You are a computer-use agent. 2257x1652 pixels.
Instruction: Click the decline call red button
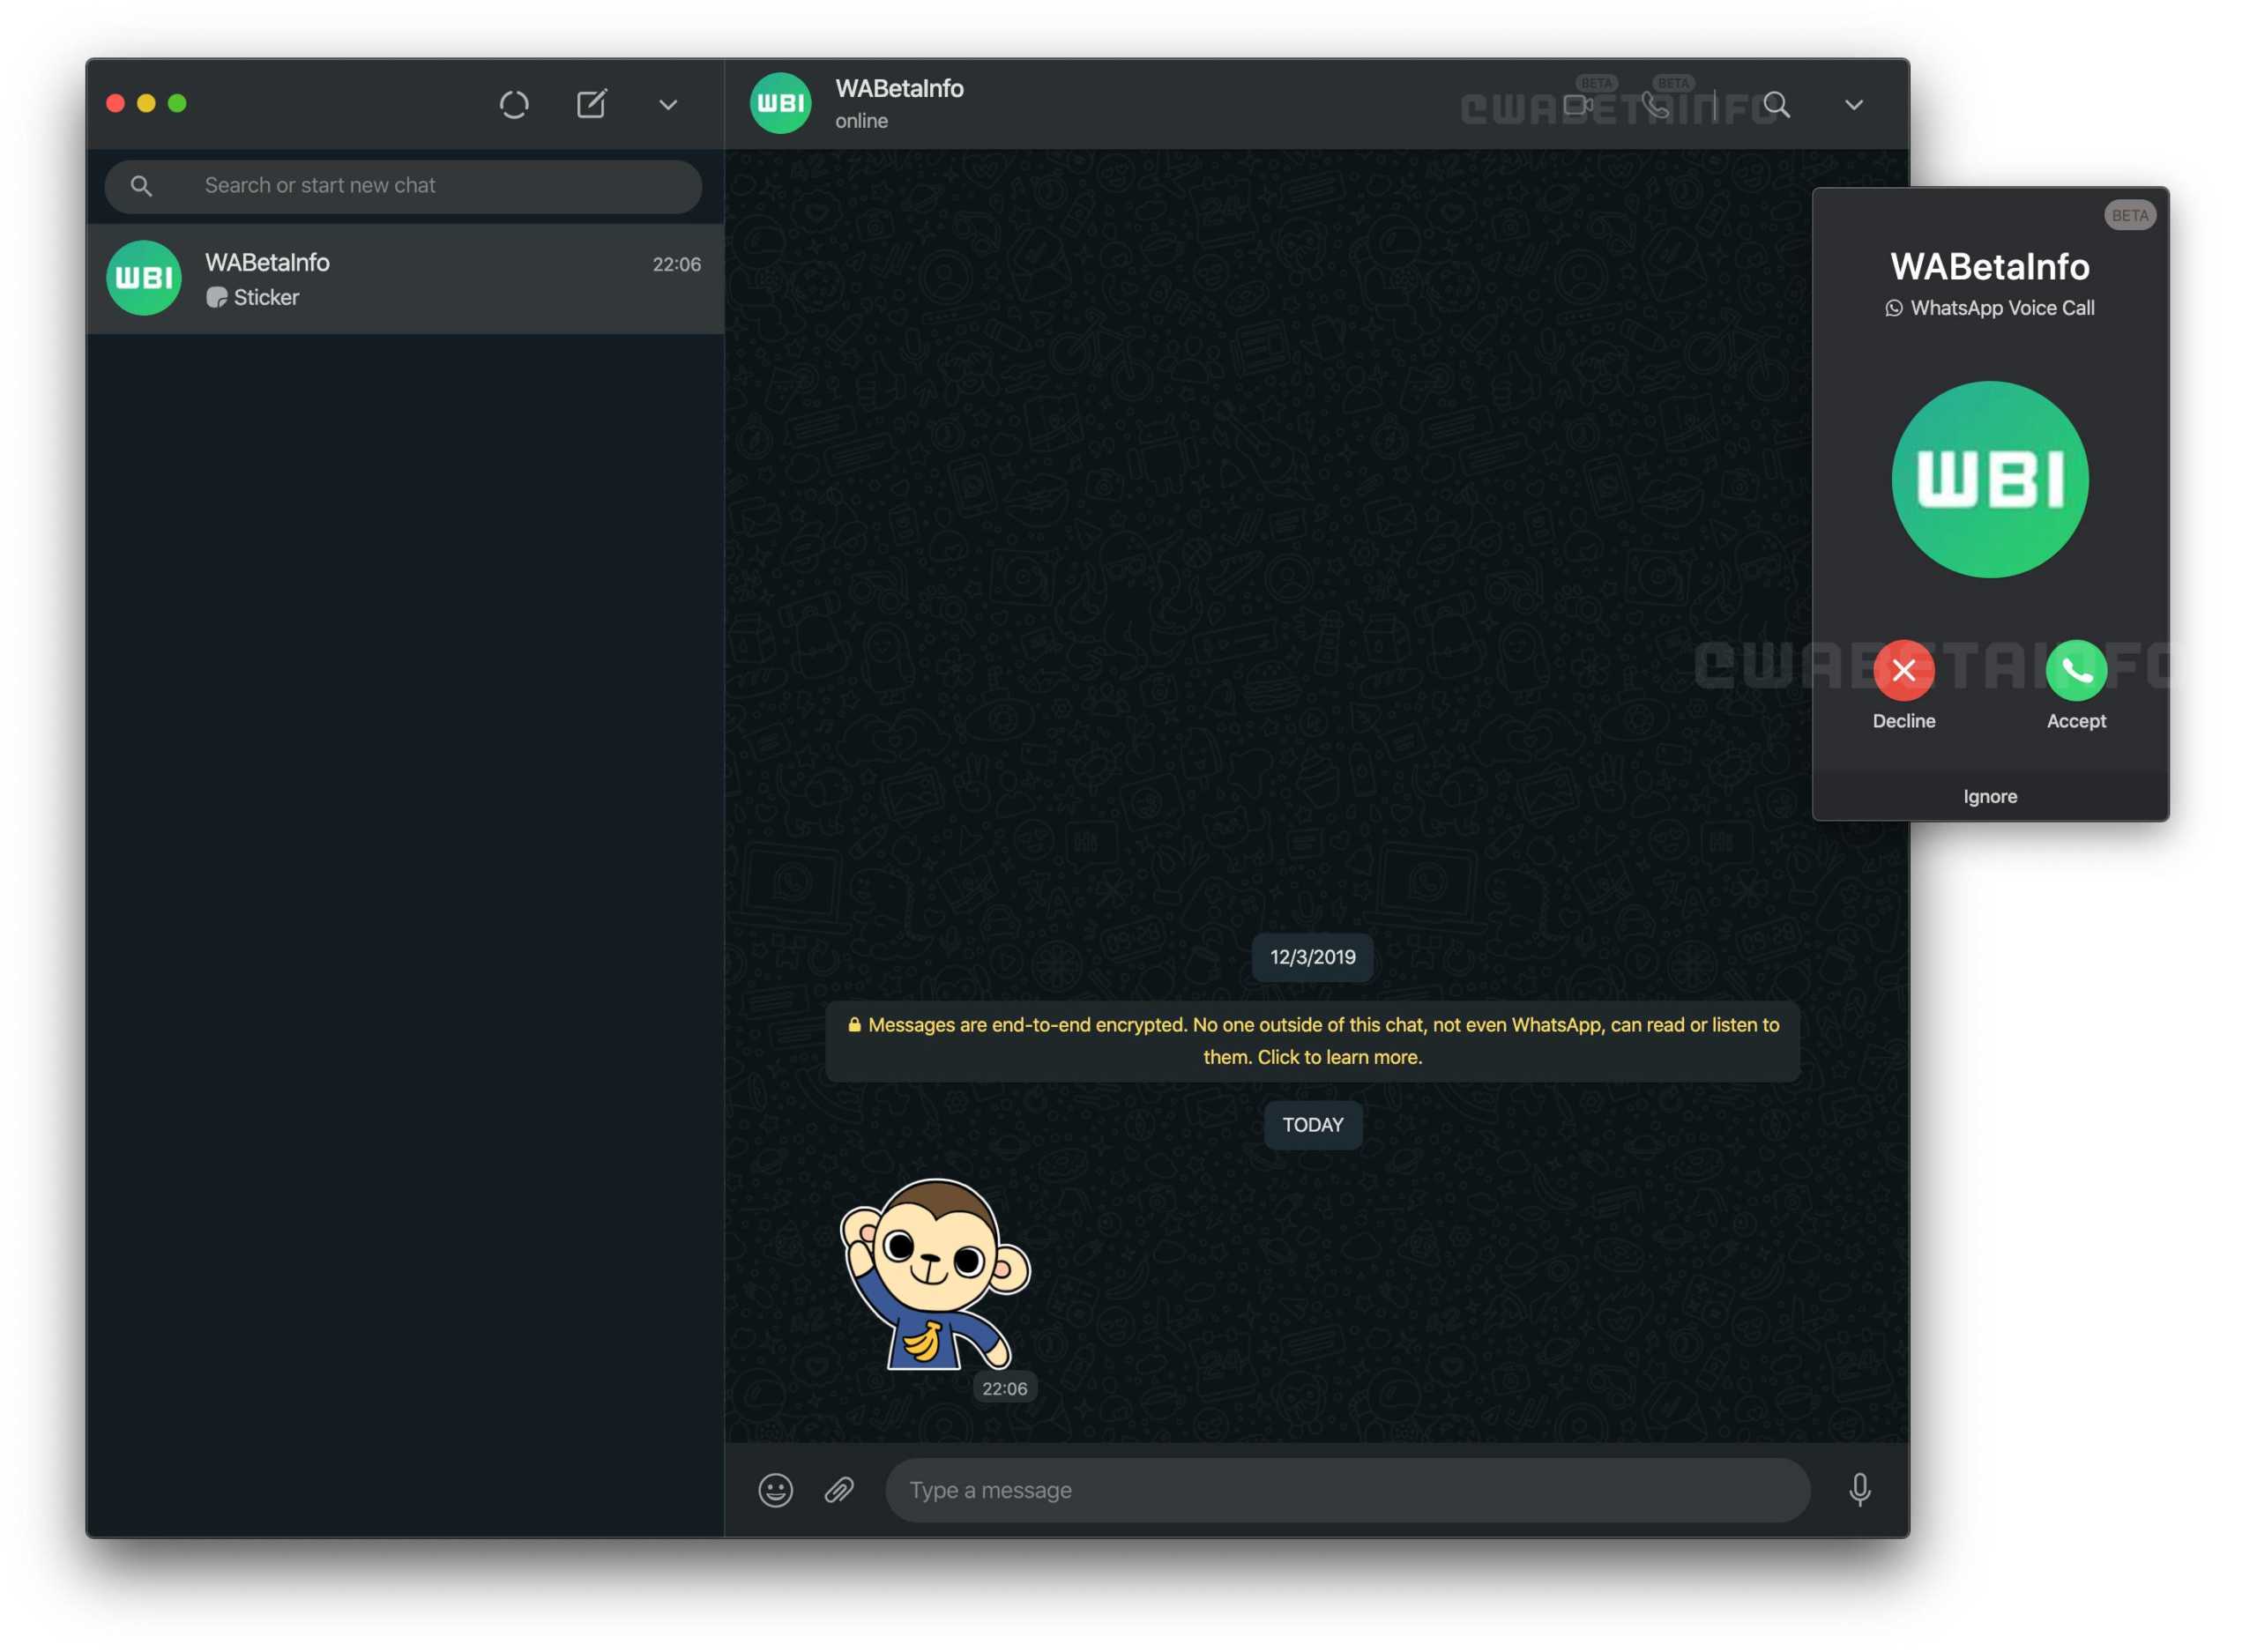click(x=1902, y=671)
